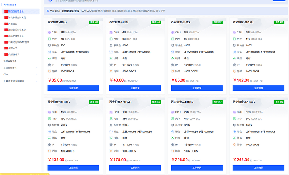Click the 450G system disk value

(x=249, y=125)
